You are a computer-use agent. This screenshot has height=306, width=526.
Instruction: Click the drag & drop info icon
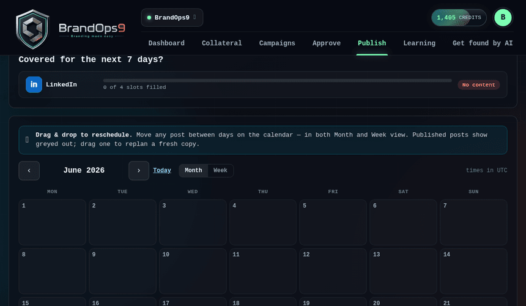[x=27, y=140]
